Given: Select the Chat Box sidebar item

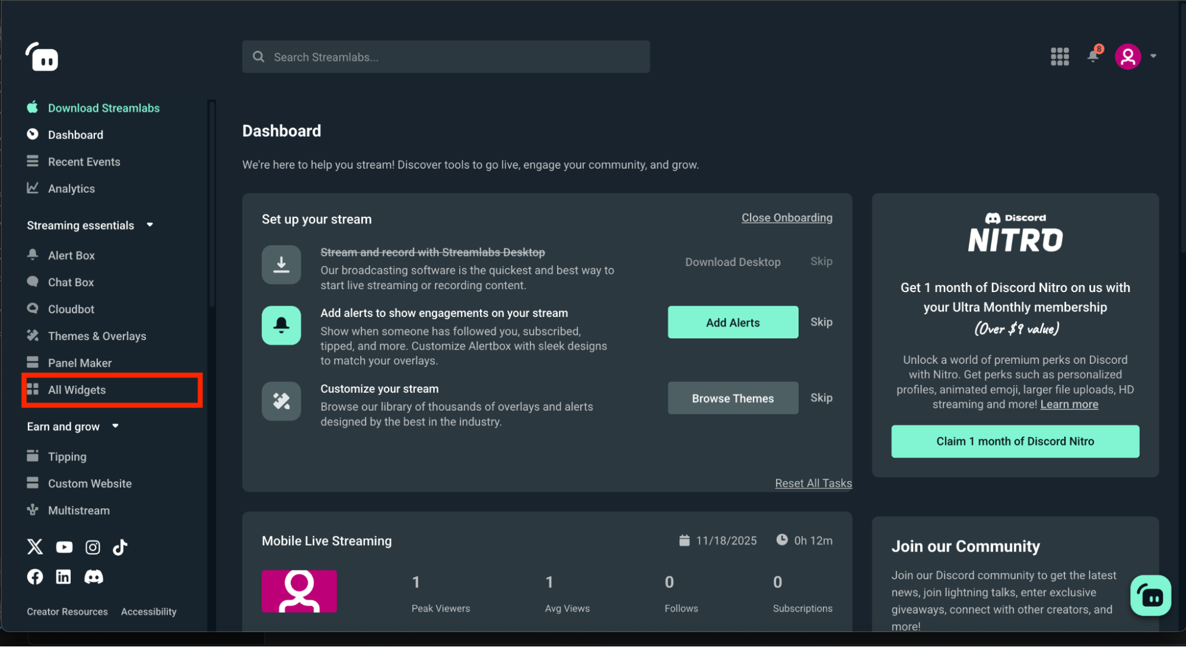Looking at the screenshot, I should (71, 282).
